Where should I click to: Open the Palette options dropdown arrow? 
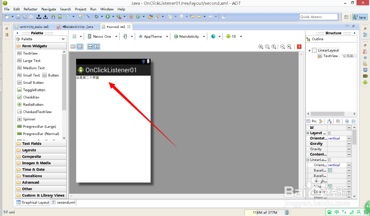[x=63, y=39]
